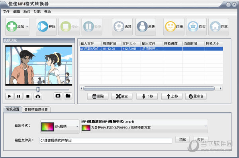Select the 转换进度 column header

click(x=173, y=43)
